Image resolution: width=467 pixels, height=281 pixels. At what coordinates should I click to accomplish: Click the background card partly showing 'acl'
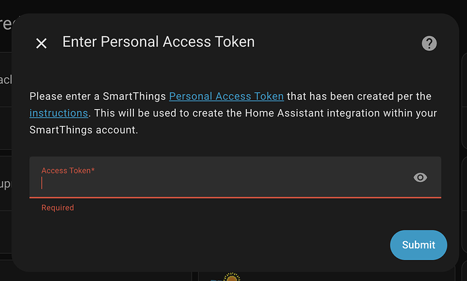5,80
